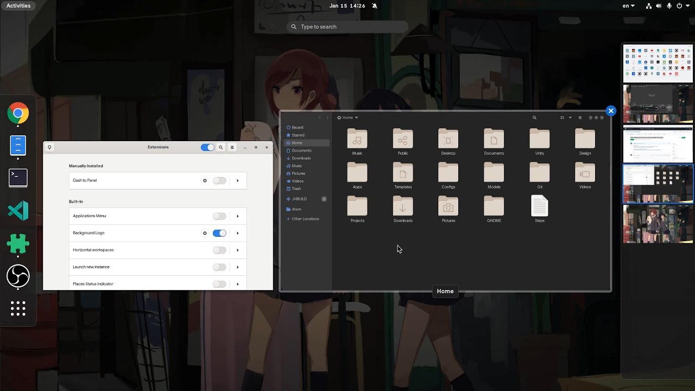Enable the Horizontal workspaces extension
695x391 pixels.
219,250
